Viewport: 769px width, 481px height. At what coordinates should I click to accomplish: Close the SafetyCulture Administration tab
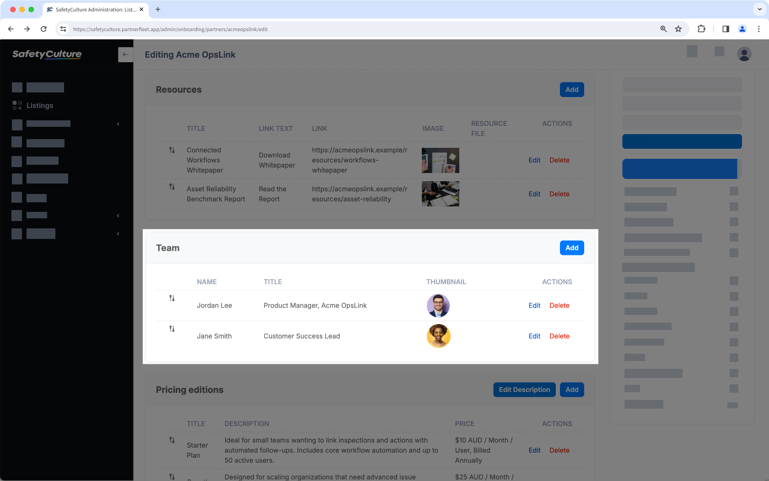pyautogui.click(x=141, y=9)
